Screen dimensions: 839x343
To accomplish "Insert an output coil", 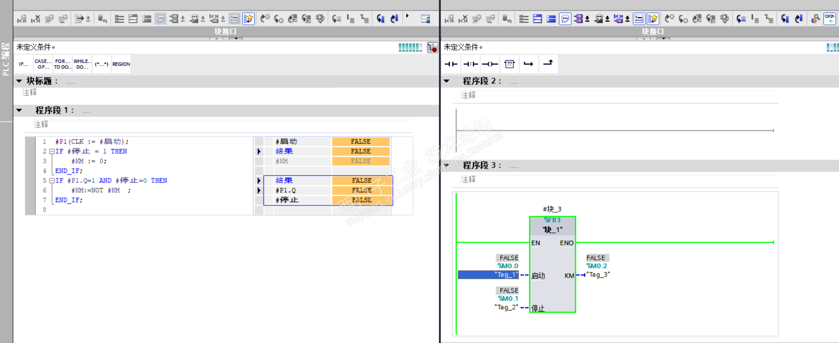I will [490, 64].
